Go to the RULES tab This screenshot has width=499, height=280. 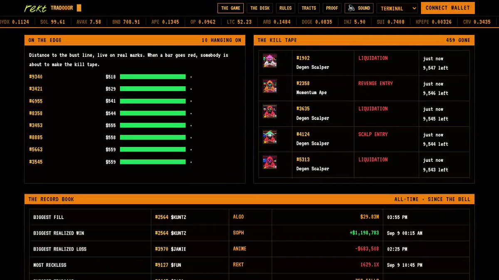pos(285,8)
